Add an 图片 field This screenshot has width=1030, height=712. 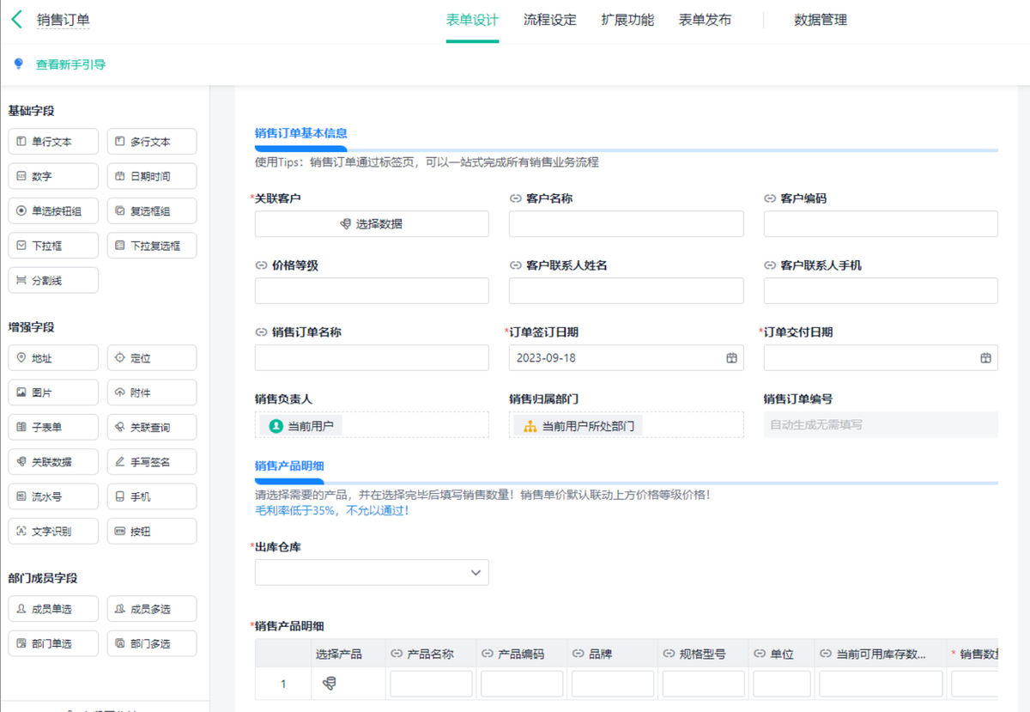53,393
